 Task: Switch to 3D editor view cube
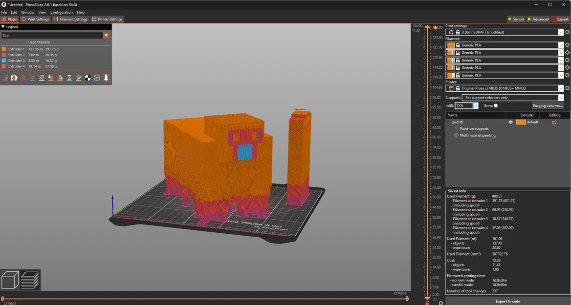tap(10, 280)
